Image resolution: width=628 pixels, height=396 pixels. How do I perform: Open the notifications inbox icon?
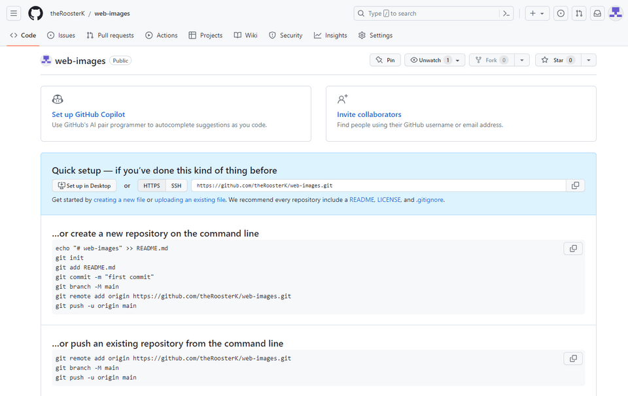[x=597, y=13]
